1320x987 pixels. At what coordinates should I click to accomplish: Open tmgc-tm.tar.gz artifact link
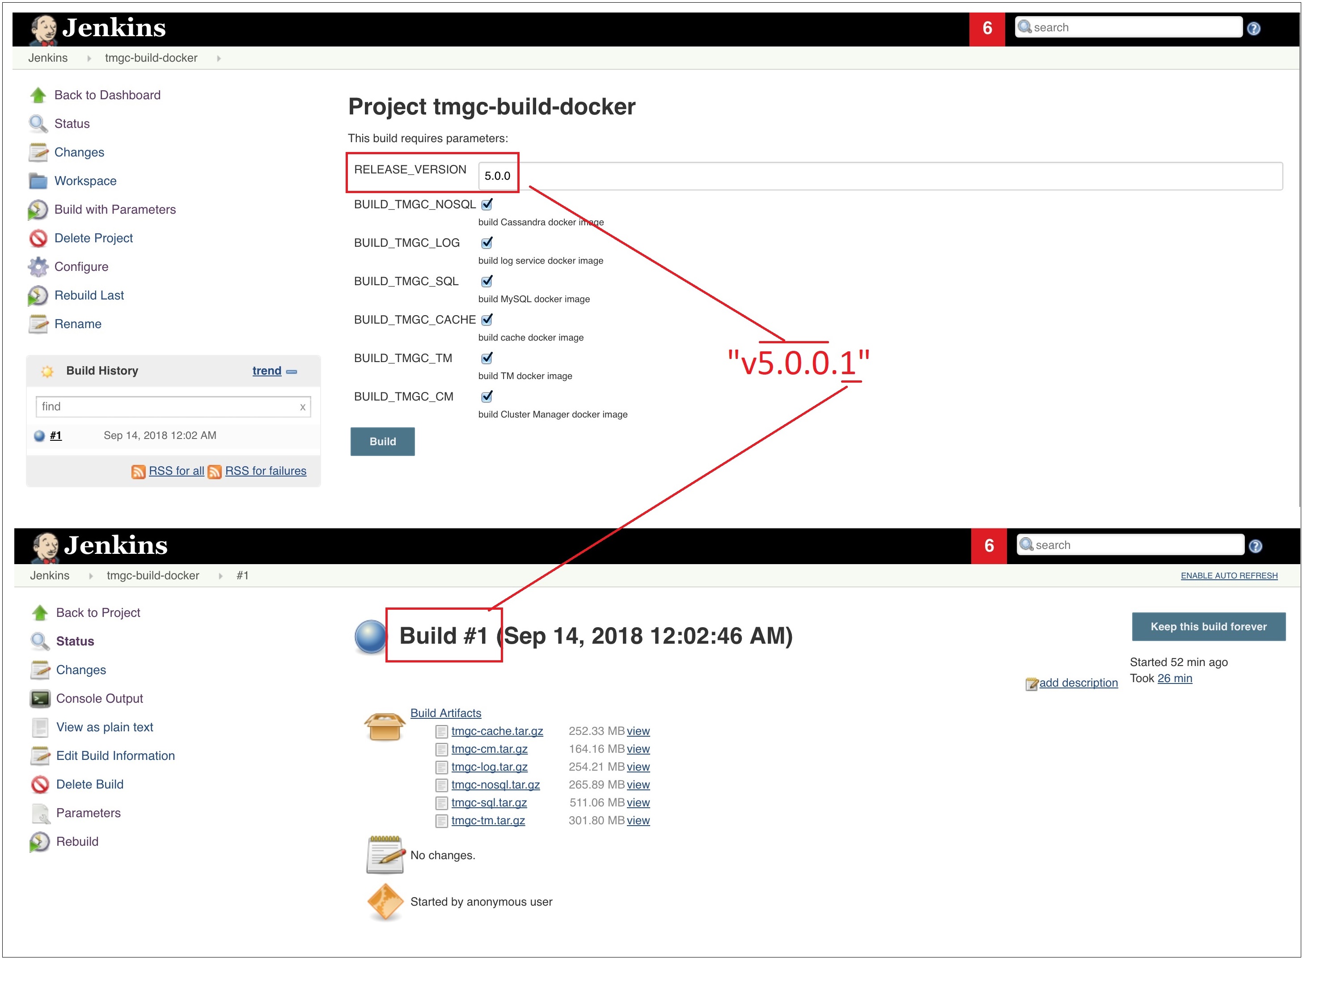(x=488, y=821)
